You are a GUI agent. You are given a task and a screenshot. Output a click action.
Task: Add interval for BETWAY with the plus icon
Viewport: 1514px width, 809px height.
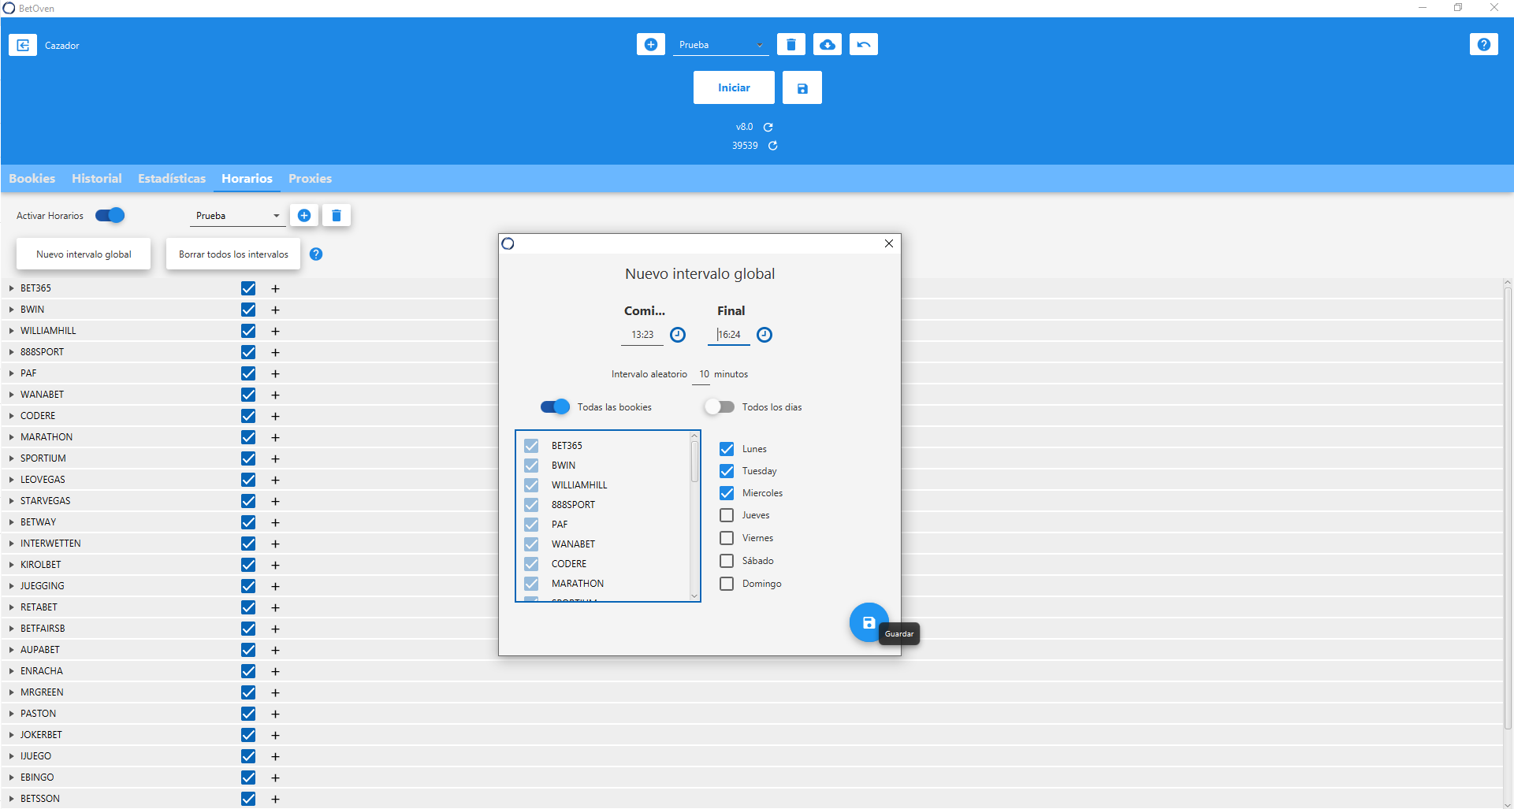(x=275, y=522)
